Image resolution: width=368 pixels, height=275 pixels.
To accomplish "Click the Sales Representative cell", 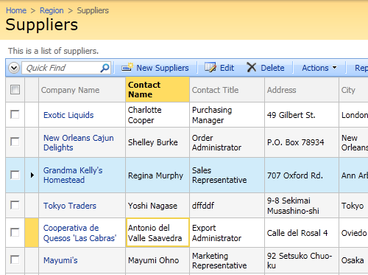I will pyautogui.click(x=227, y=175).
